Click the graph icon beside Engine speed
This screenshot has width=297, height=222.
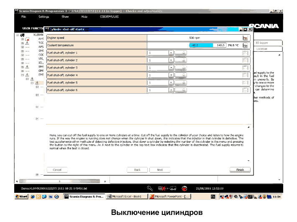click(x=245, y=38)
